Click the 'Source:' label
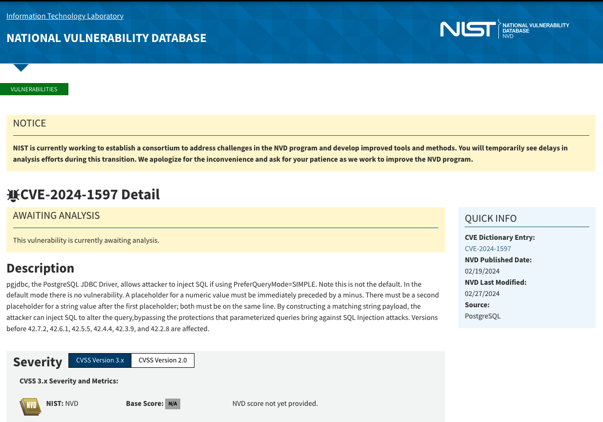Image resolution: width=603 pixels, height=422 pixels. point(477,305)
